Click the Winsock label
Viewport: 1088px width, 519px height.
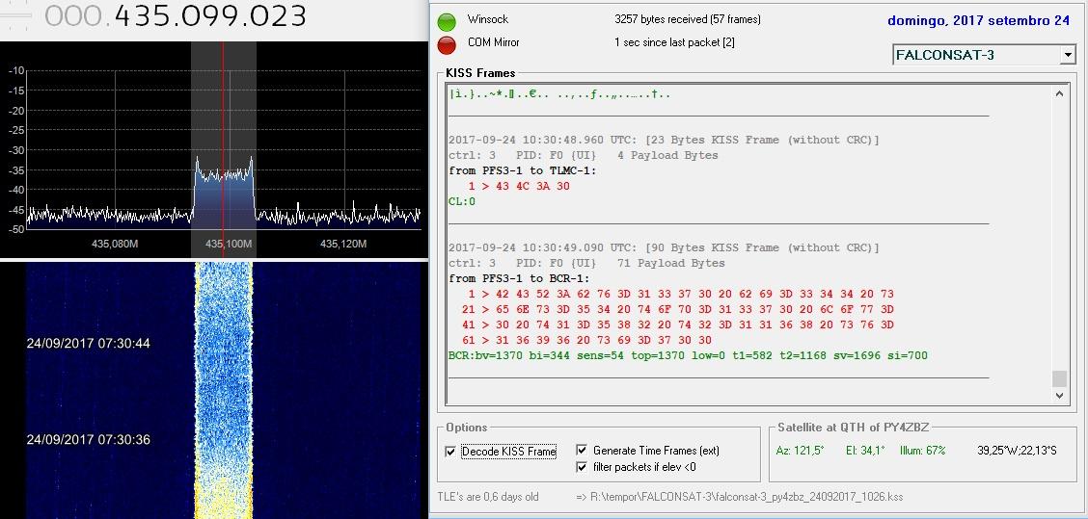click(x=486, y=19)
